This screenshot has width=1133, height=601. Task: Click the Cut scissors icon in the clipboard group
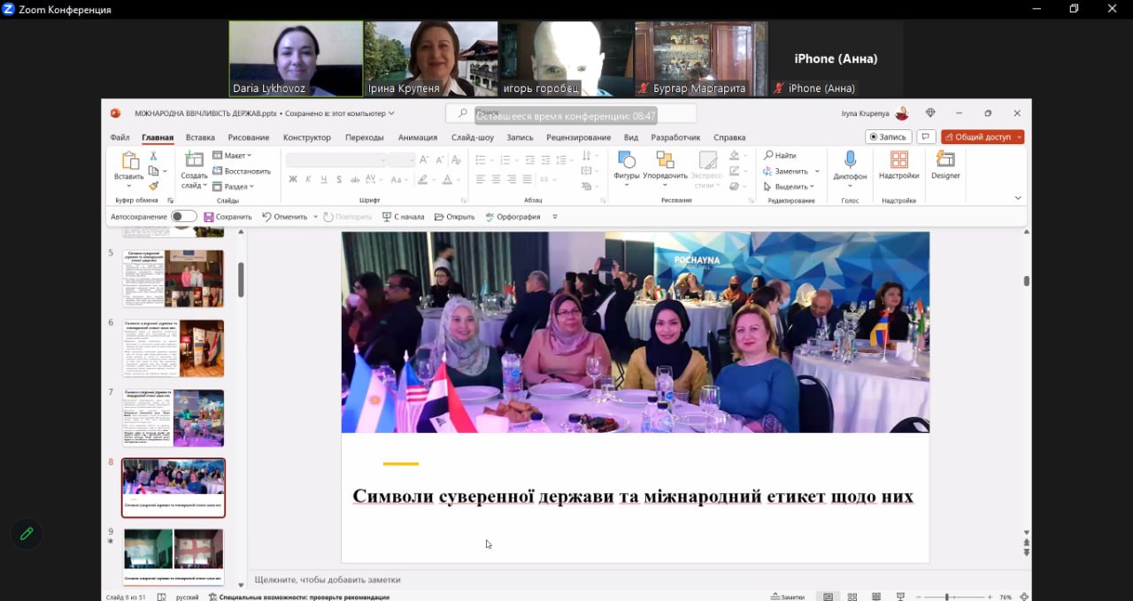pyautogui.click(x=154, y=156)
